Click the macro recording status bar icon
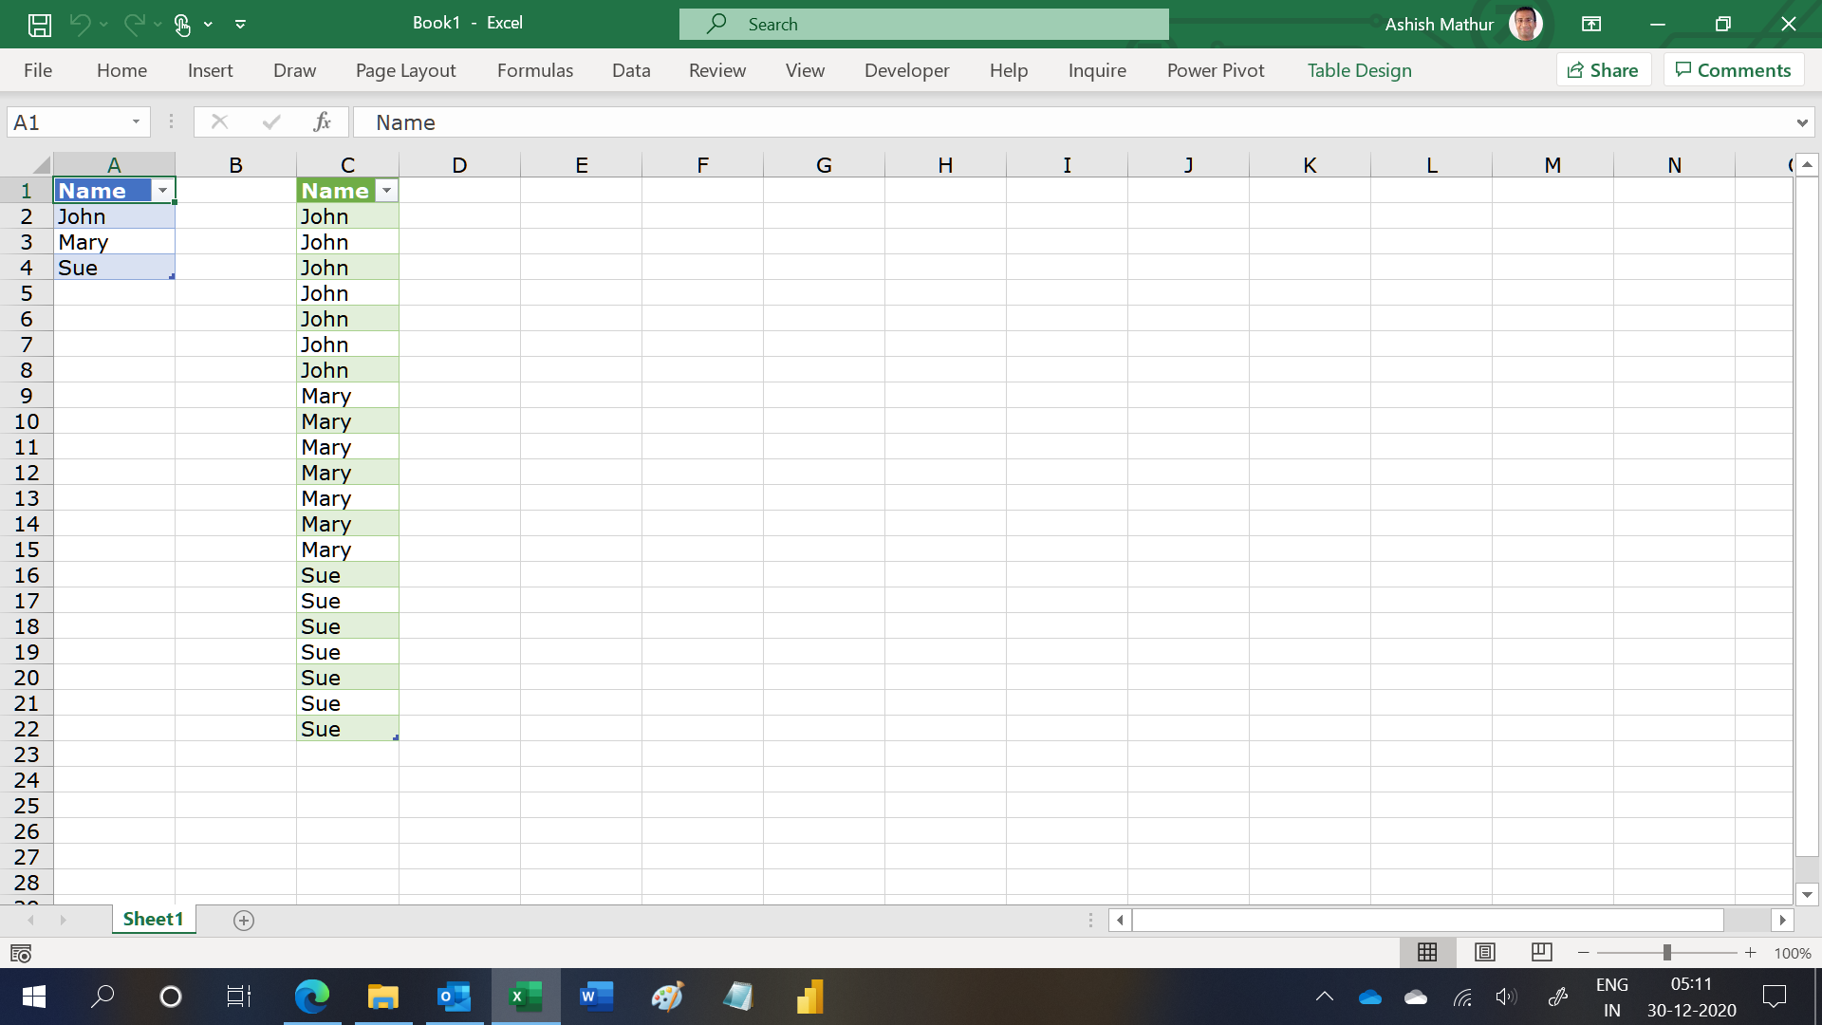The width and height of the screenshot is (1822, 1025). [21, 953]
